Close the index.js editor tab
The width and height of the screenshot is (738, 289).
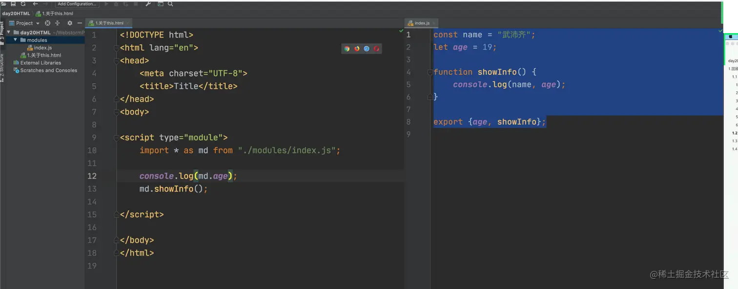click(x=434, y=23)
